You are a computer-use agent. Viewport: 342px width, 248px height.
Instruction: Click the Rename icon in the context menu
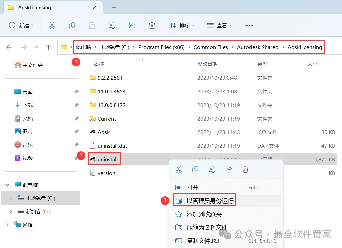pos(212,169)
